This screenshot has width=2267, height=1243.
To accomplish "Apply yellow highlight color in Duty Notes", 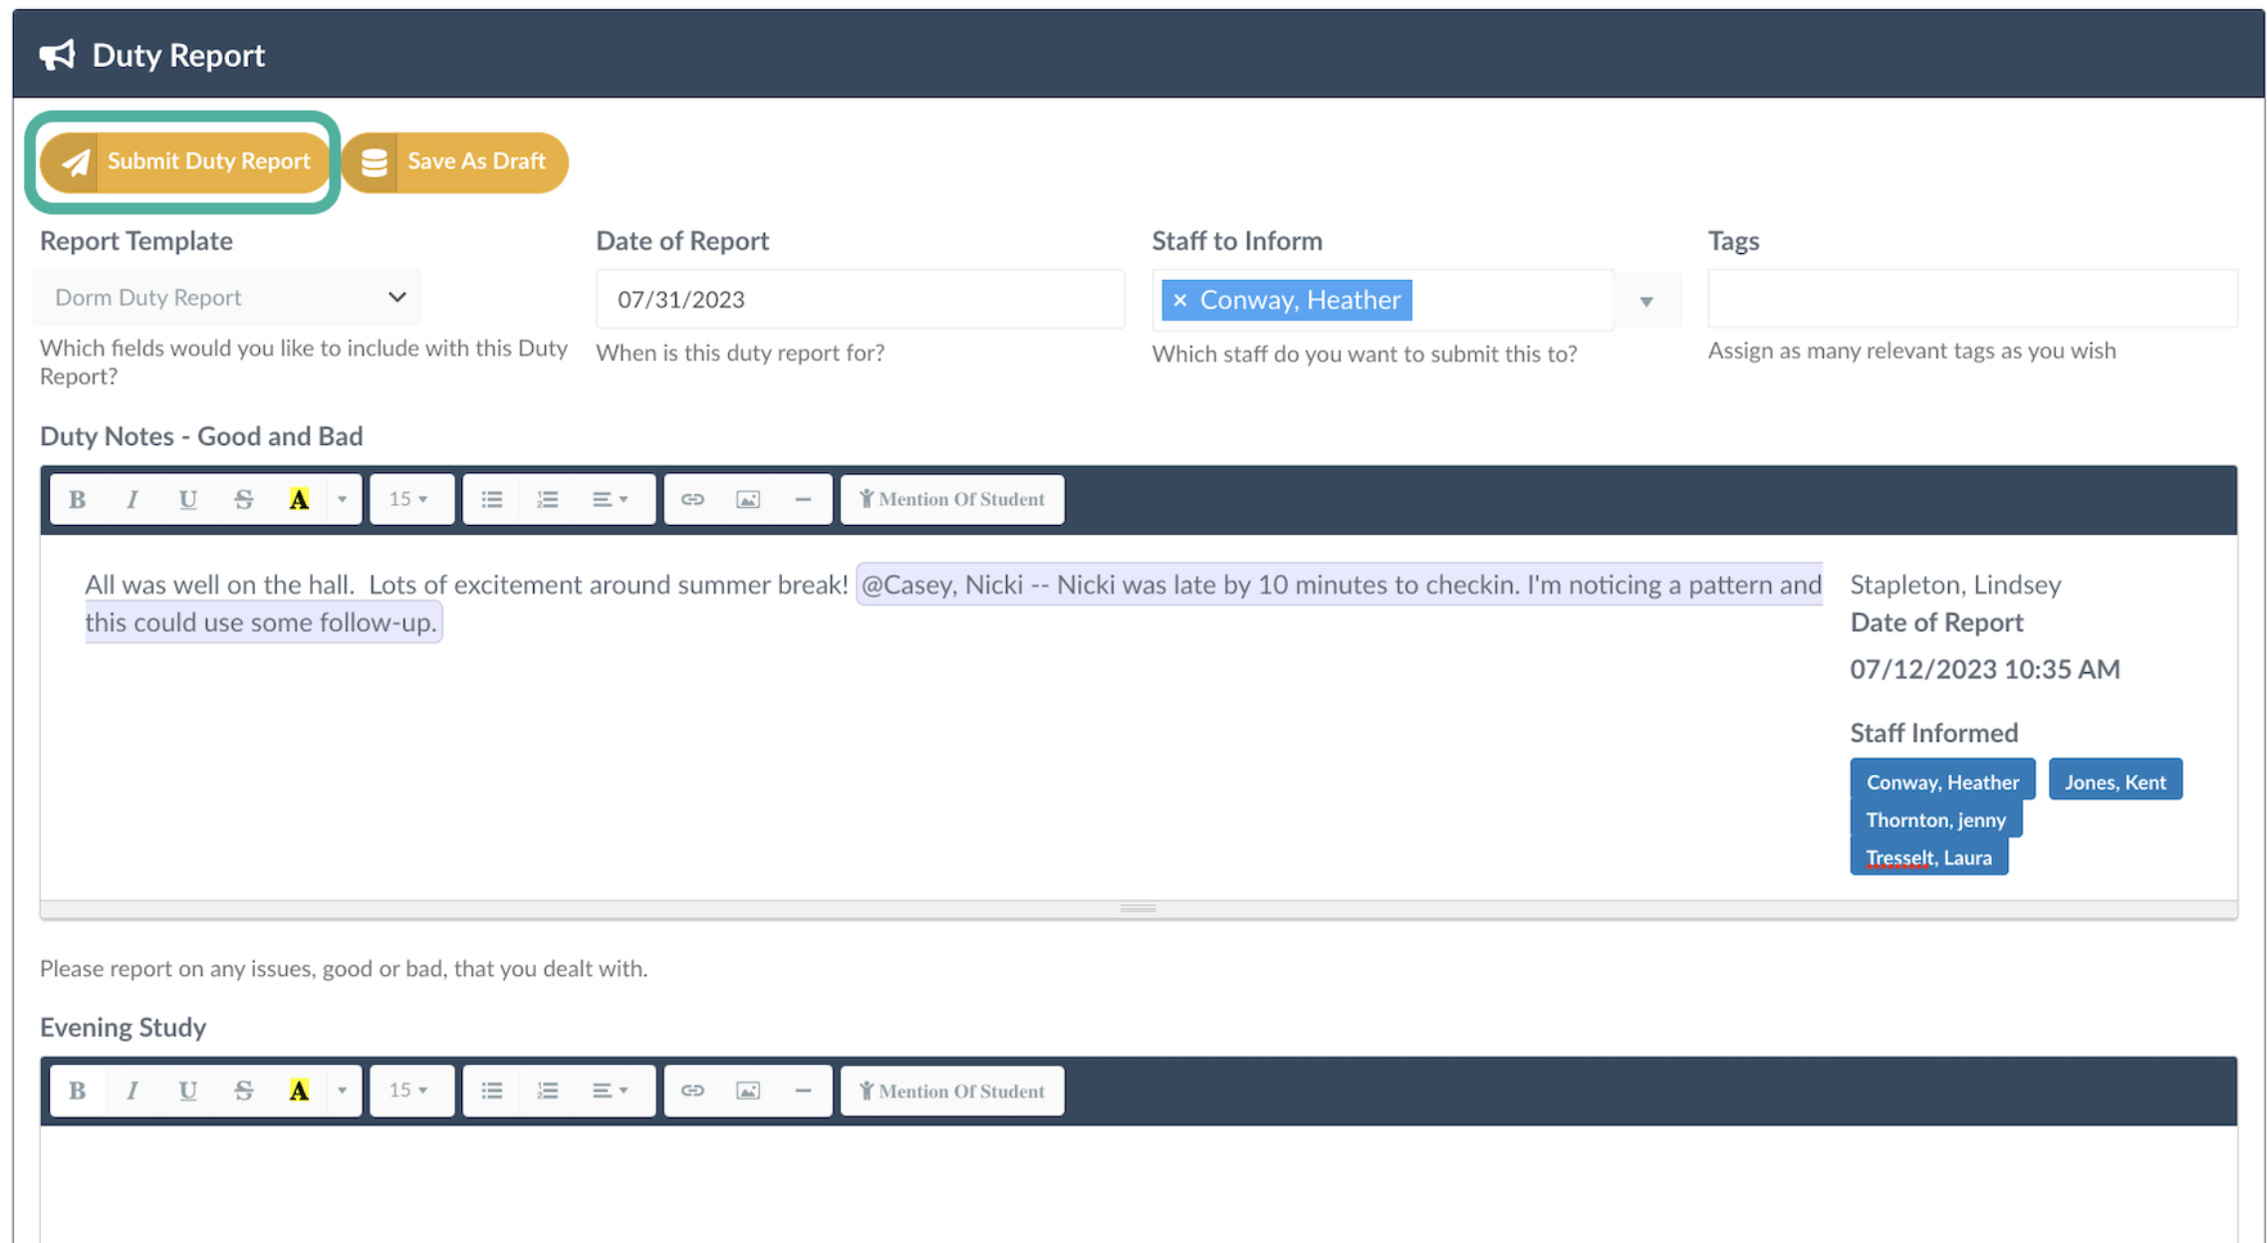I will click(x=299, y=499).
